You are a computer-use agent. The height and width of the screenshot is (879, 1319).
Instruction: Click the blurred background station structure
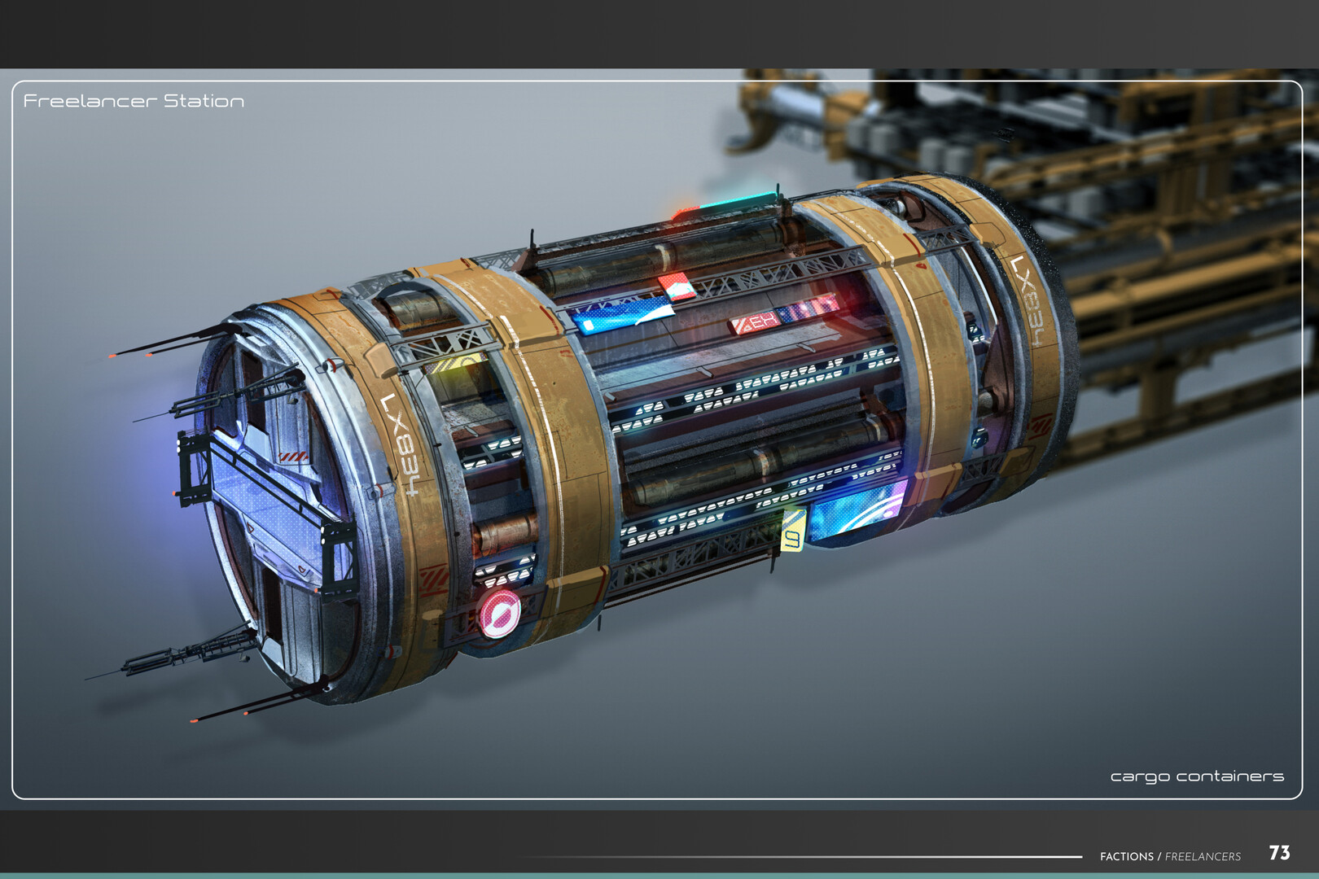click(1140, 203)
